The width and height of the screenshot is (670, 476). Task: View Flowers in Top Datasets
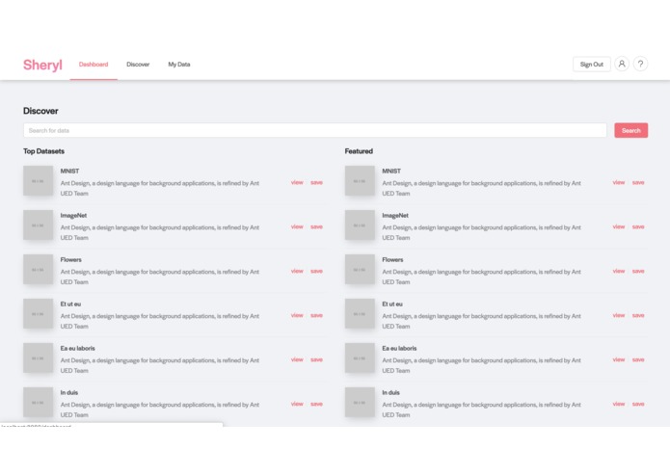point(297,272)
